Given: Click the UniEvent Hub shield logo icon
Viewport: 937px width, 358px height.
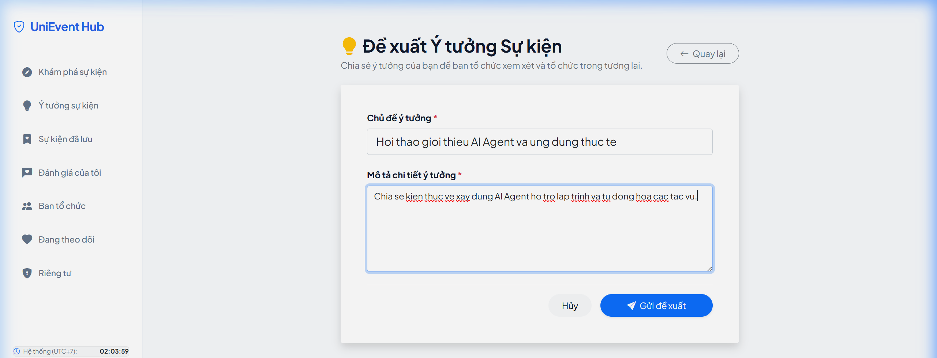Looking at the screenshot, I should point(19,27).
